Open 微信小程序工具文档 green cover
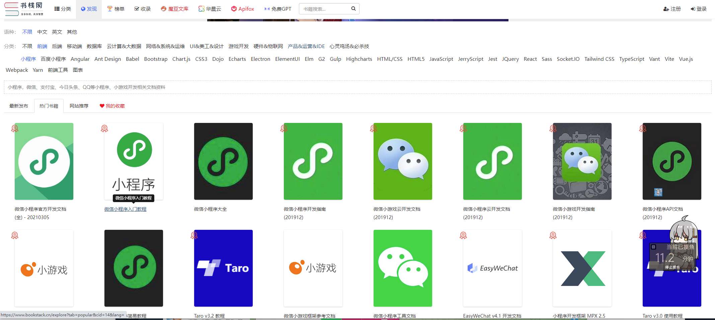 [x=403, y=268]
